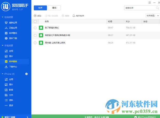Select the ringtone row lasting 00:29

point(35,43)
